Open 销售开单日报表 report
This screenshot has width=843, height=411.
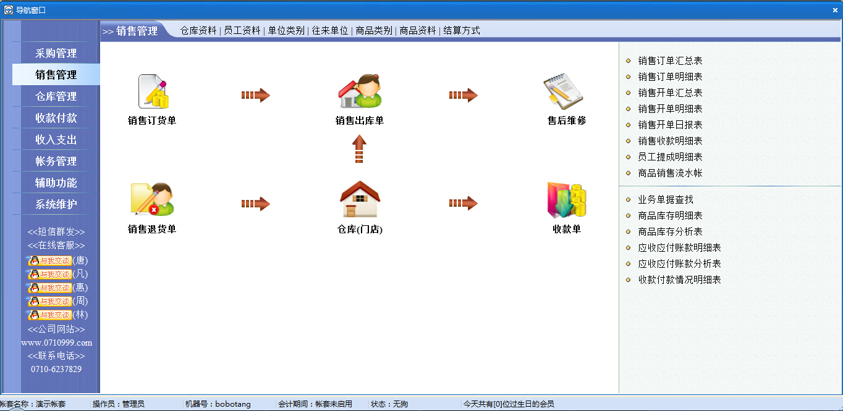(x=670, y=125)
